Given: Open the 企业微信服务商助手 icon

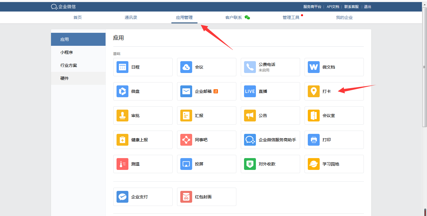Looking at the screenshot, I should click(x=250, y=140).
